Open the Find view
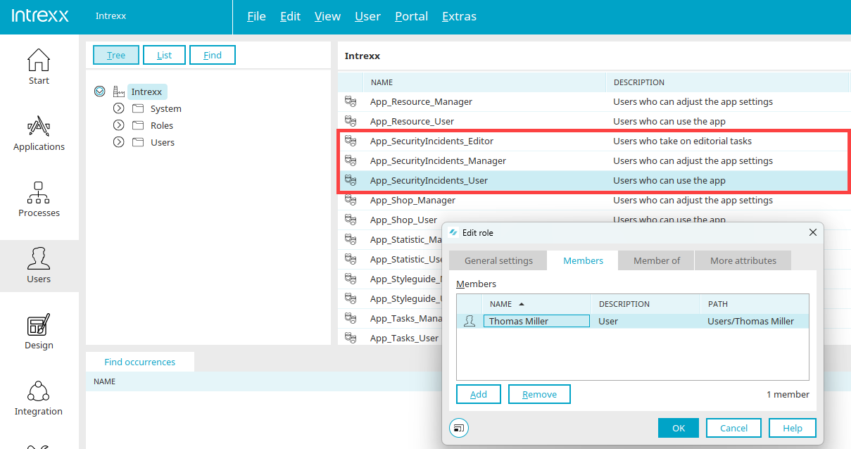This screenshot has width=851, height=449. [212, 55]
